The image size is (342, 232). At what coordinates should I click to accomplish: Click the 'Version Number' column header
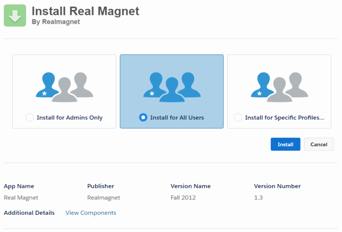point(277,186)
